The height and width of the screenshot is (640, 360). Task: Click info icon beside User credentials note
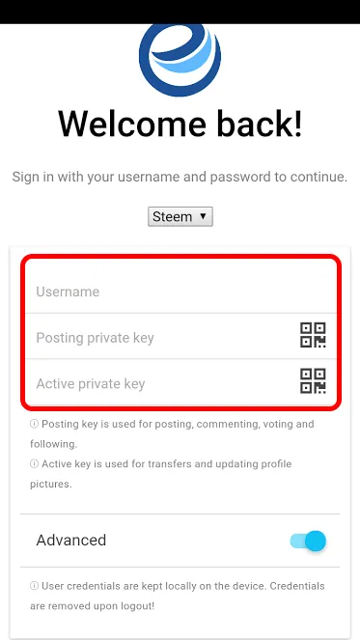[35, 586]
